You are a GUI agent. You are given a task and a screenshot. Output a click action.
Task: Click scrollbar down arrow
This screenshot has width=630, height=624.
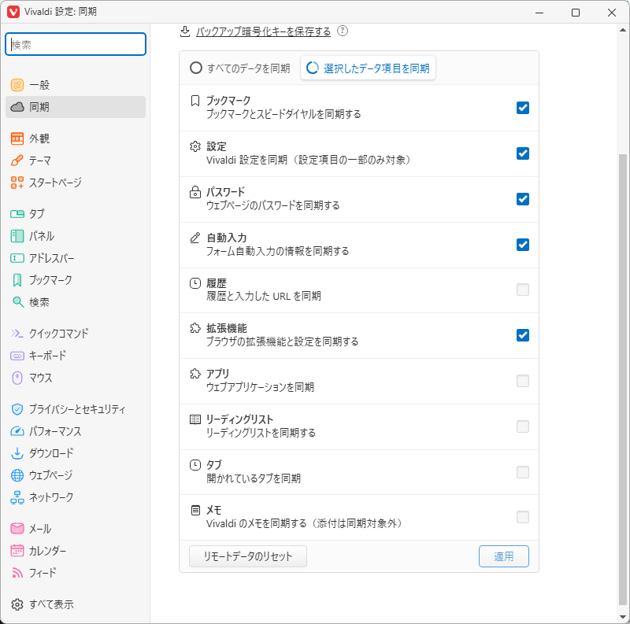[623, 617]
